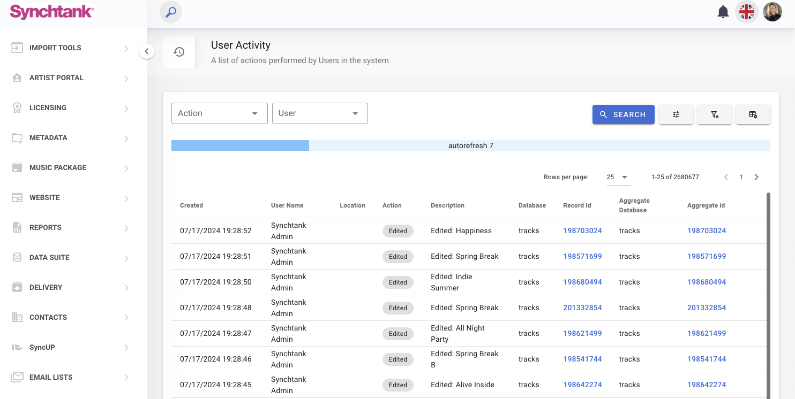Go to the next page of results
Image resolution: width=795 pixels, height=399 pixels.
756,177
